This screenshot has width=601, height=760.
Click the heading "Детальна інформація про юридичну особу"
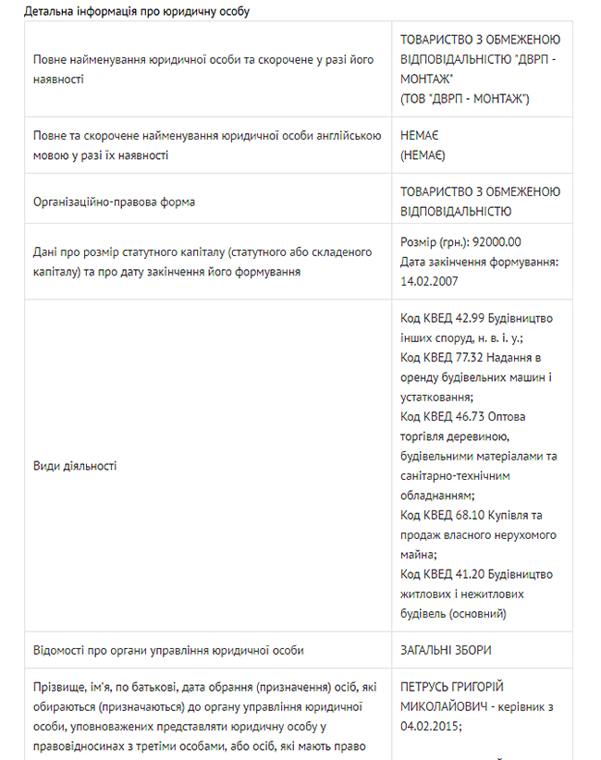pos(137,11)
